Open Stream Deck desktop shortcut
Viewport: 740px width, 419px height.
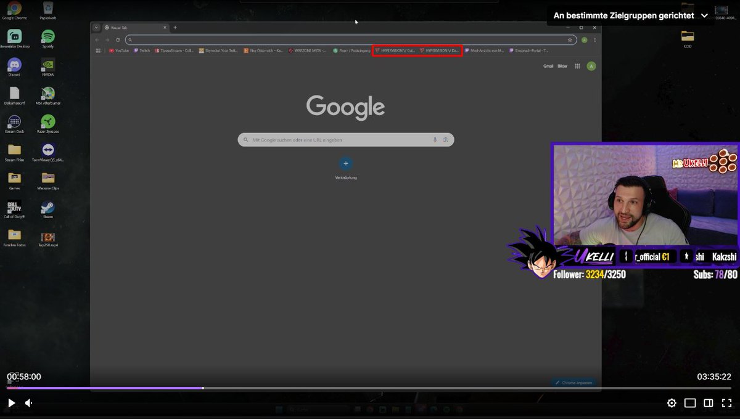click(x=14, y=124)
